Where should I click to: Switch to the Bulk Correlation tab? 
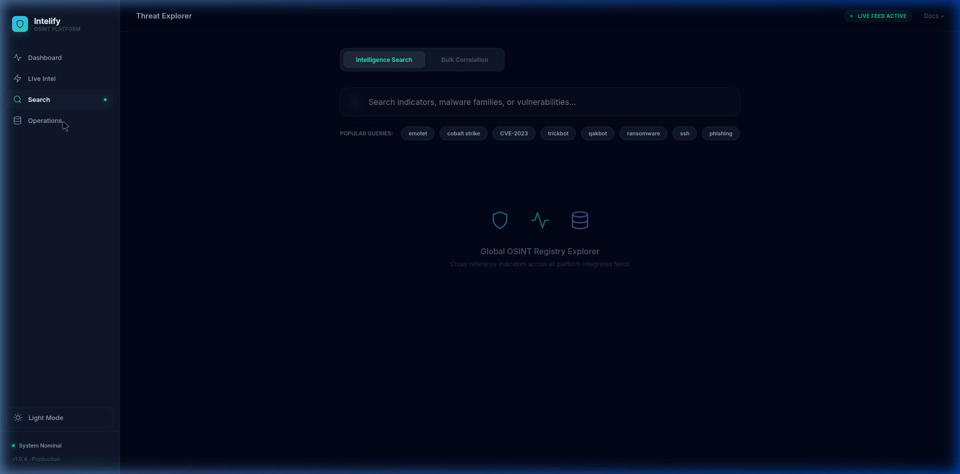click(x=464, y=59)
